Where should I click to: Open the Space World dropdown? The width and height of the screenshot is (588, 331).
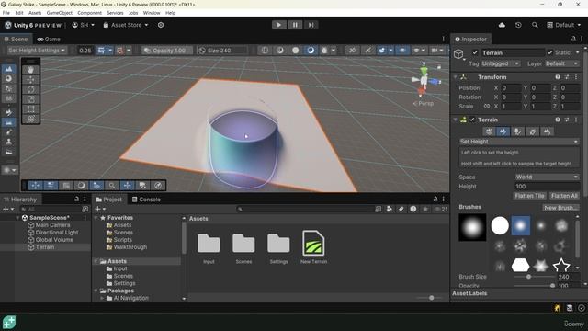(548, 177)
